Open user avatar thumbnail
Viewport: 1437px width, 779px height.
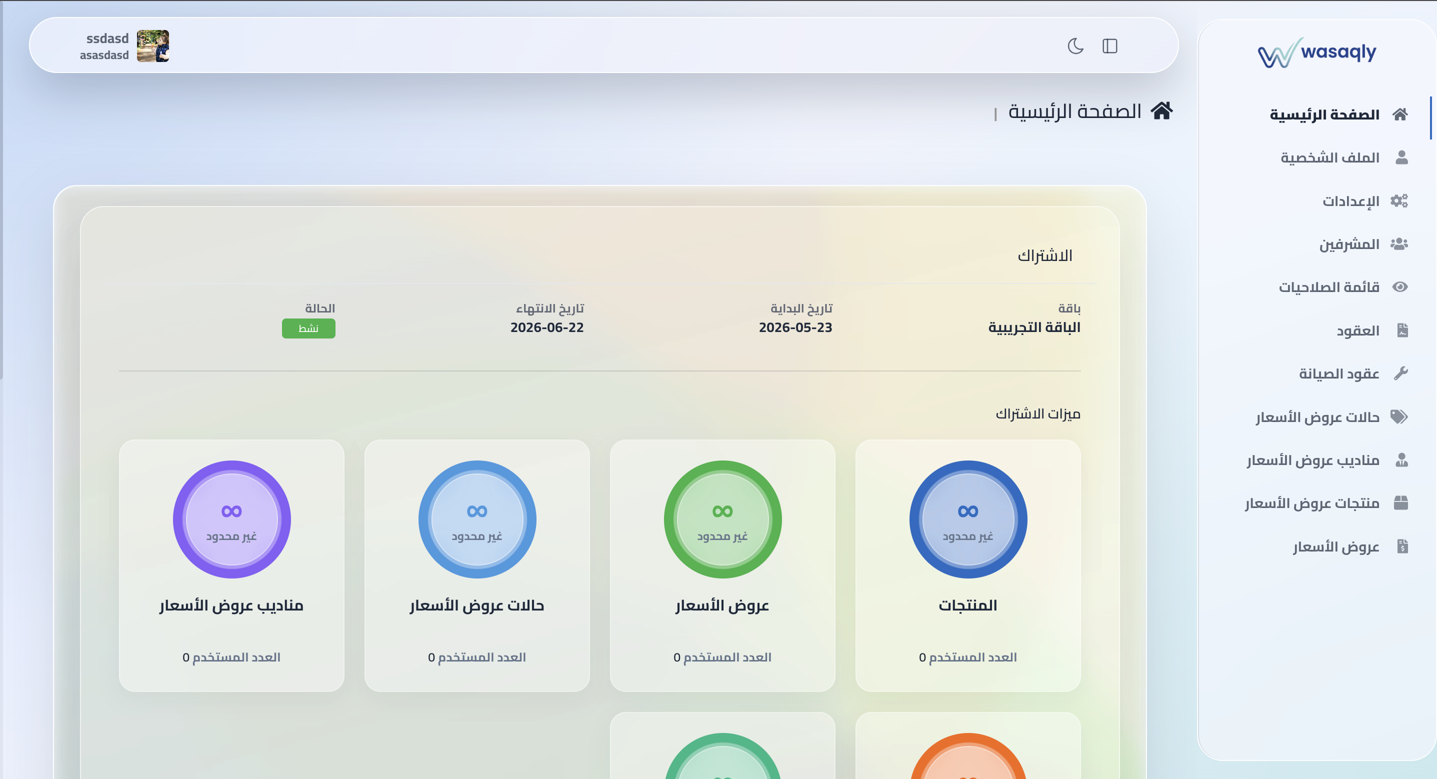153,46
